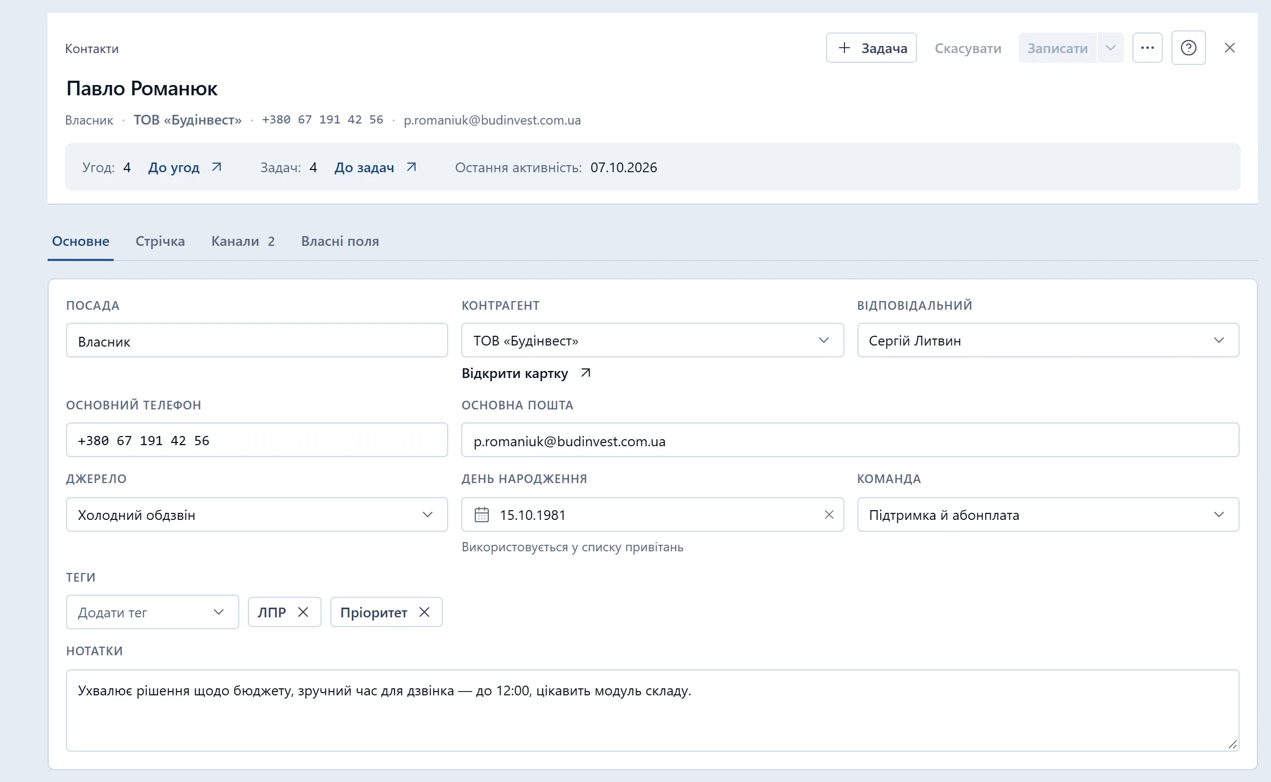
Task: Click the header email p.romaniuk@budinvest.com.ua
Action: 492,120
